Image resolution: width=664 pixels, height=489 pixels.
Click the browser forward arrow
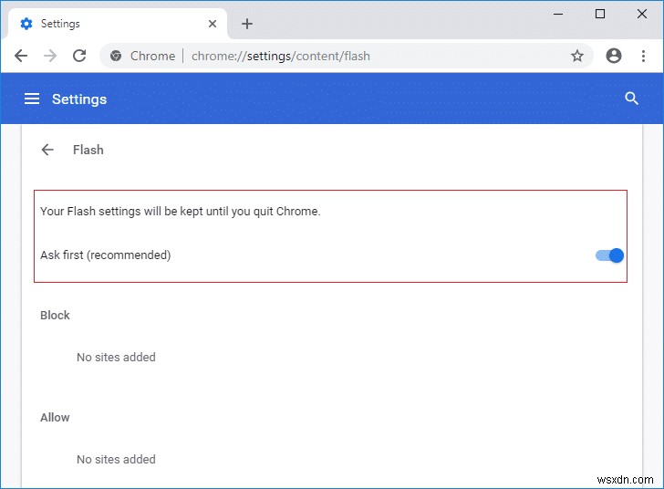click(x=50, y=56)
